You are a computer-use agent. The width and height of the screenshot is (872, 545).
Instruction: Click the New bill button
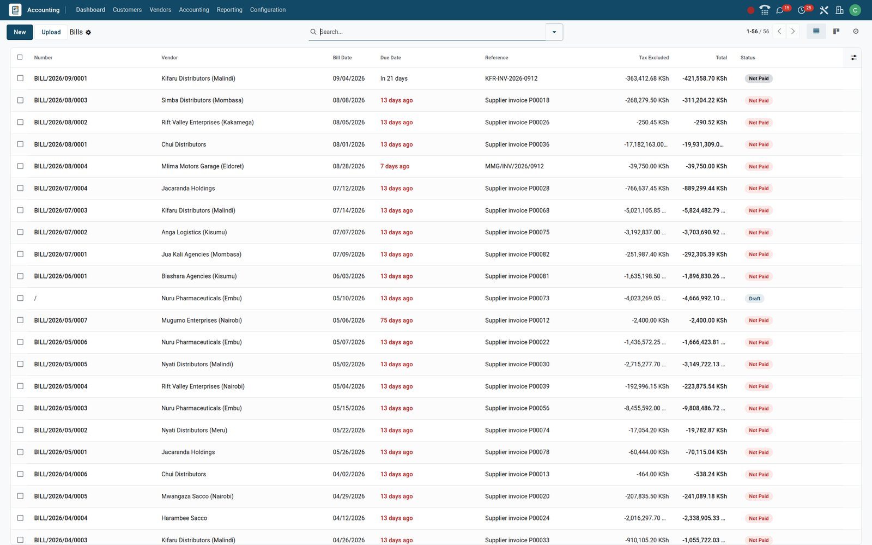(x=20, y=32)
